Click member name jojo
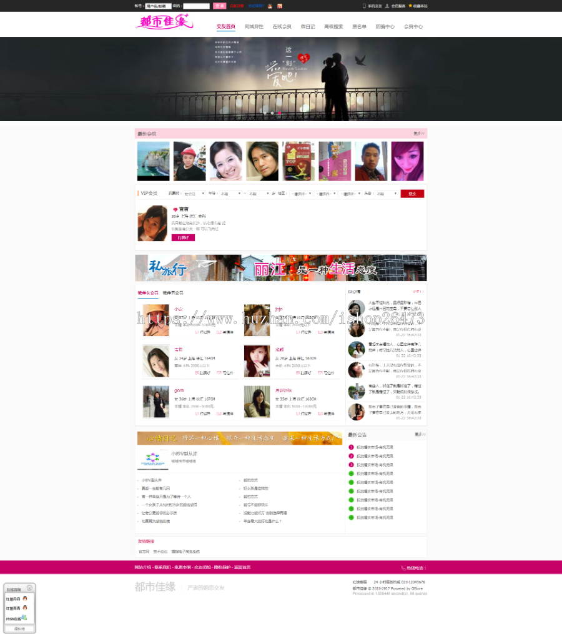Image resolution: width=562 pixels, height=634 pixels. [x=279, y=309]
